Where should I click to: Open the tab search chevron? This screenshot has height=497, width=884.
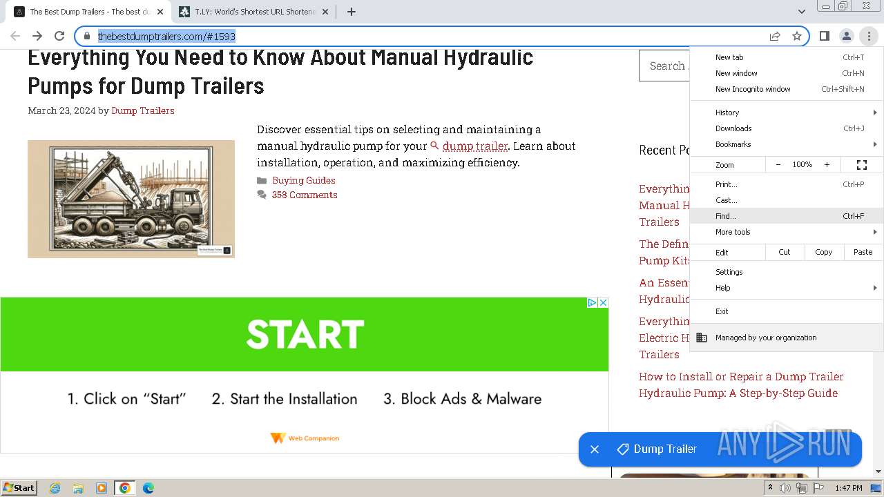801,12
